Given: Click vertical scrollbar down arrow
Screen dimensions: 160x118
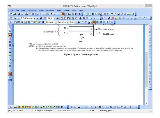Looking at the screenshot, I should click(146, 103).
